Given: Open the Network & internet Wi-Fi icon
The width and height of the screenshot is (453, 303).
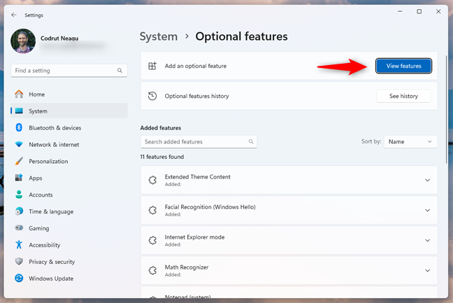Looking at the screenshot, I should tap(19, 144).
